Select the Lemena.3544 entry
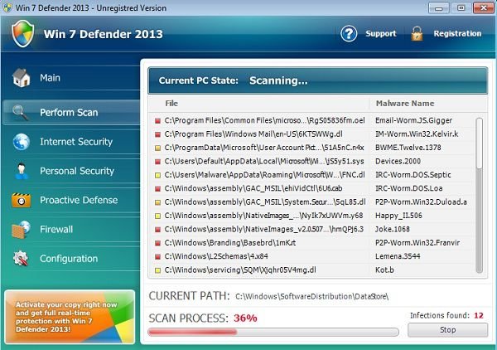Viewport: 497px width, 350px height. pyautogui.click(x=398, y=256)
